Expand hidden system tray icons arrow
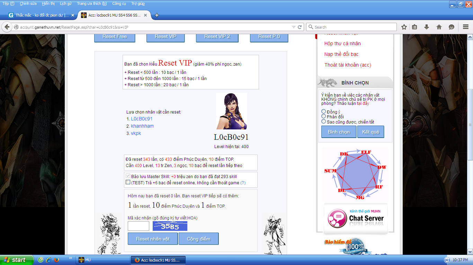The image size is (473, 265). (x=447, y=260)
